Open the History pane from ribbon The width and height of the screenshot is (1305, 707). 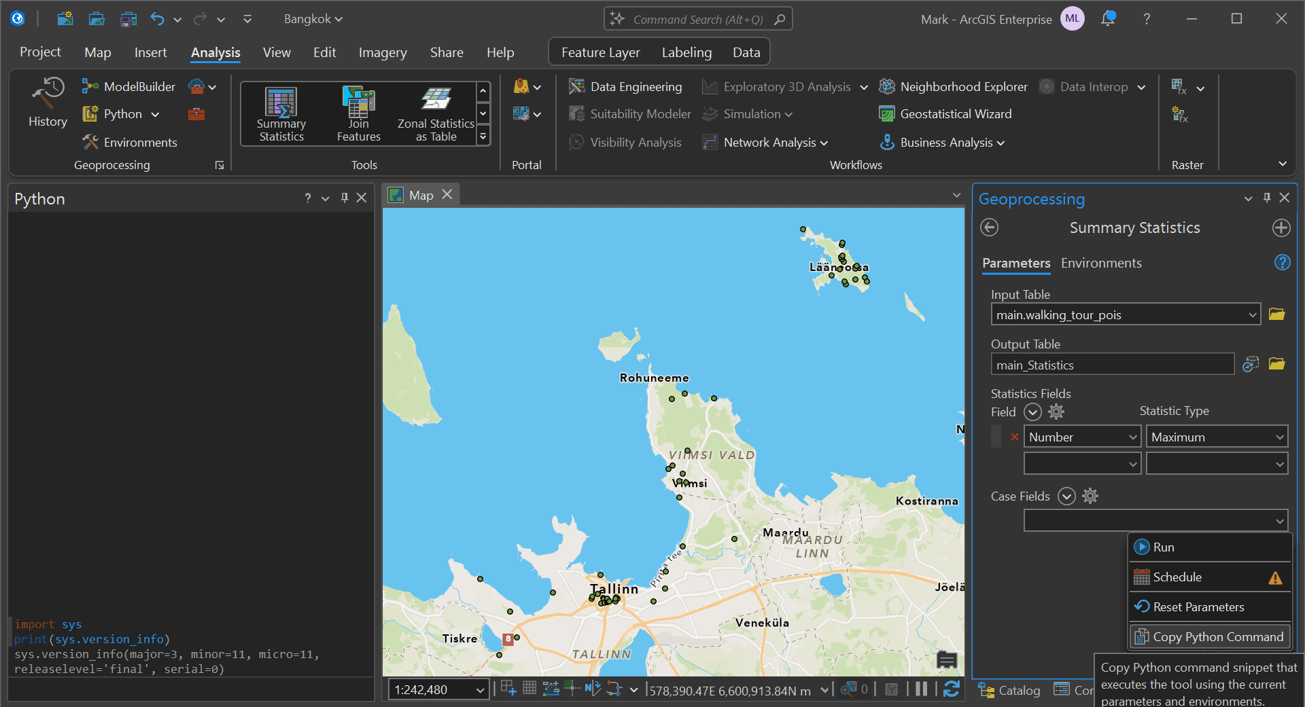48,102
